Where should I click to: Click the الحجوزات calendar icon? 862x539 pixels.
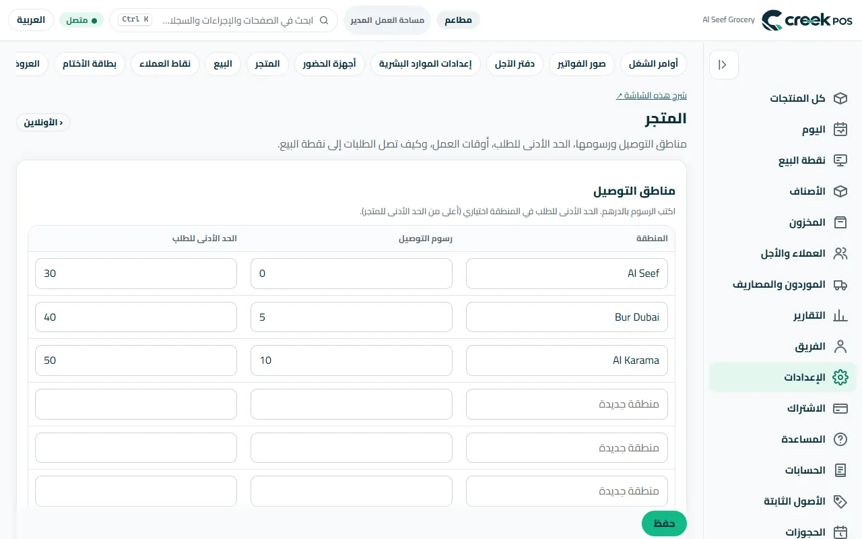click(x=840, y=532)
